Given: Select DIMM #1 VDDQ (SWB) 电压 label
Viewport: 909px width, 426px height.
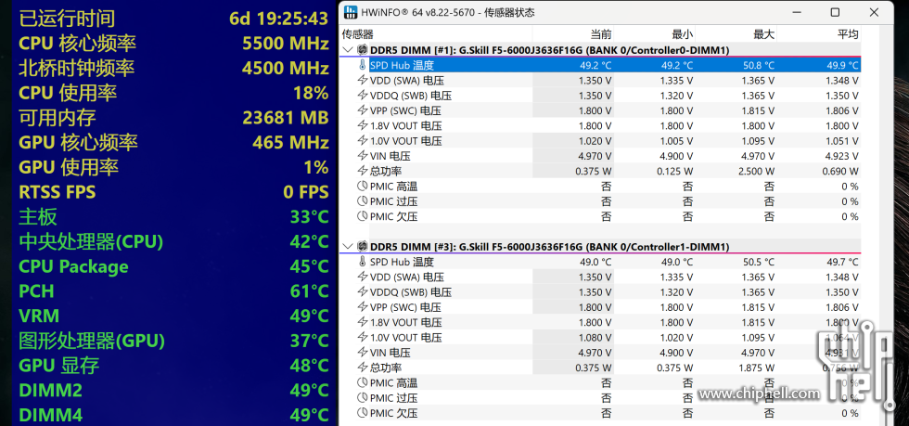Looking at the screenshot, I should click(410, 96).
